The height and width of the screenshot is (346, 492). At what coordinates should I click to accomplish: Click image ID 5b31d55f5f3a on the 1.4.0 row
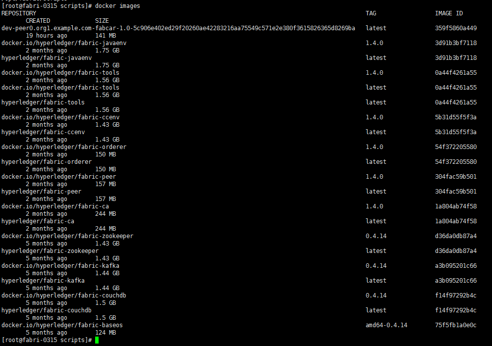tap(456, 117)
